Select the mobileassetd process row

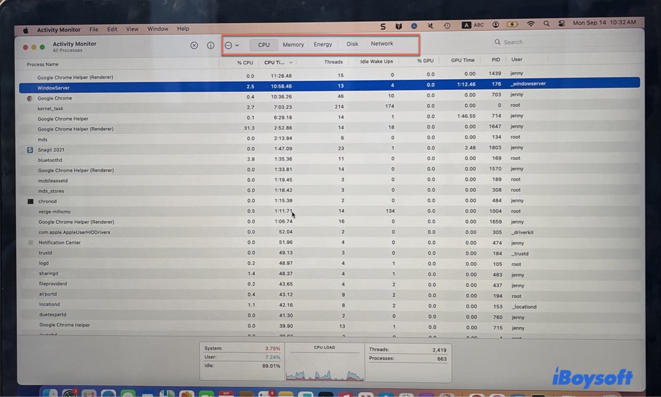click(329, 180)
